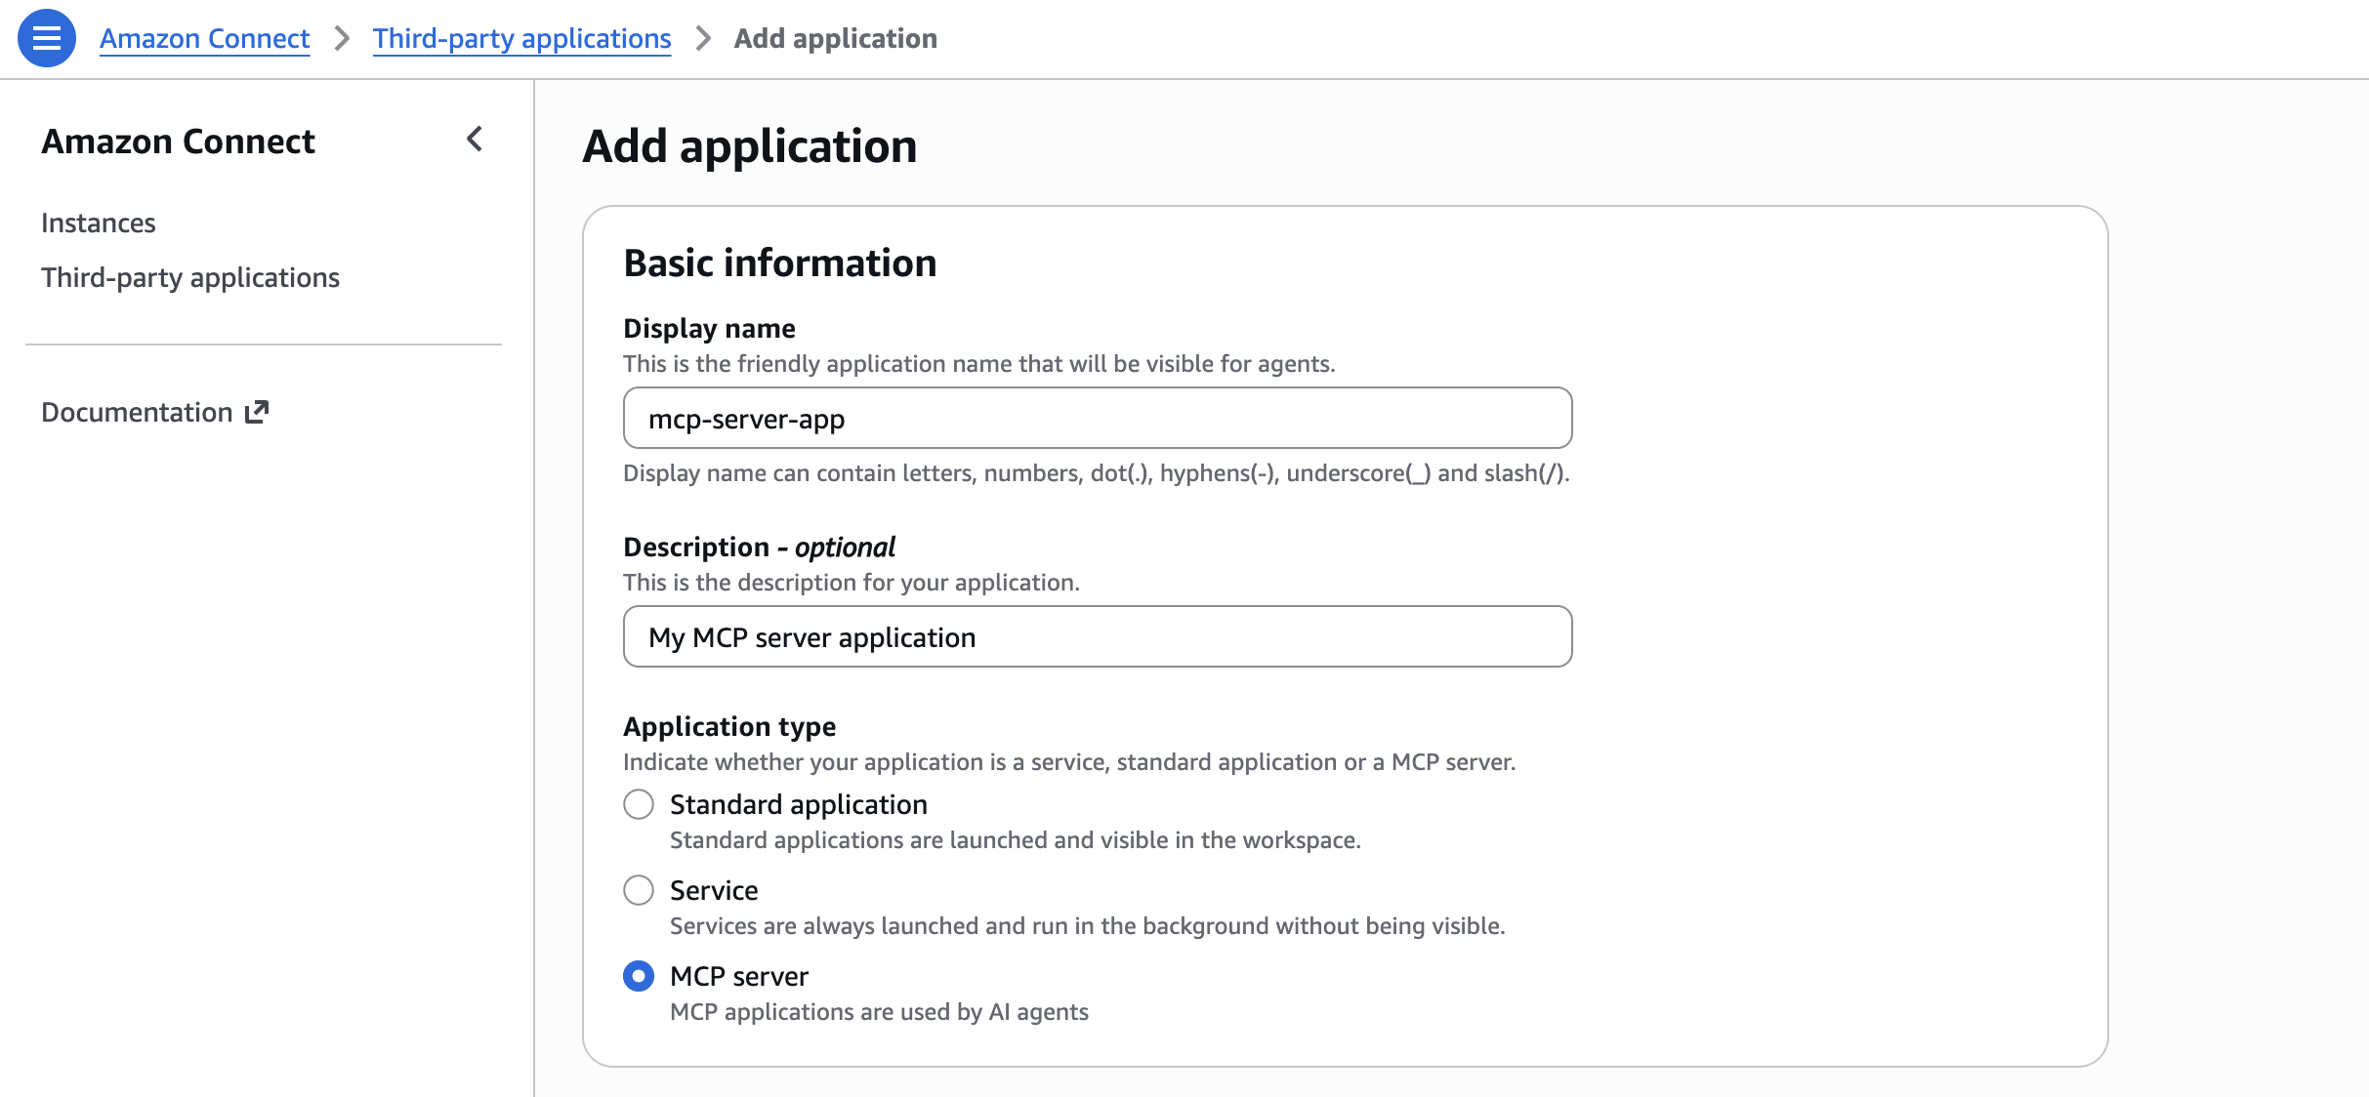Select the MCP server option
This screenshot has height=1097, width=2369.
coord(639,976)
